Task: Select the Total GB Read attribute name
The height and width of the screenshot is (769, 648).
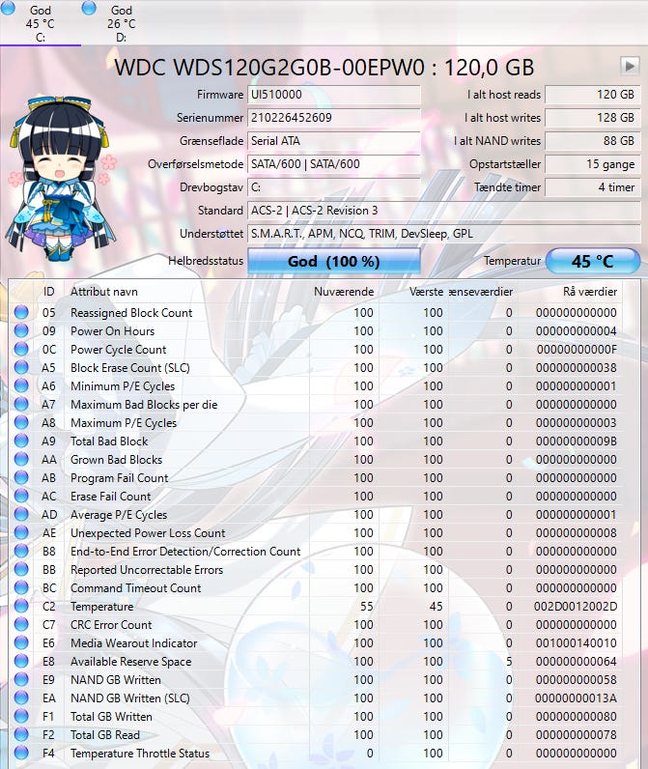Action: pos(105,734)
